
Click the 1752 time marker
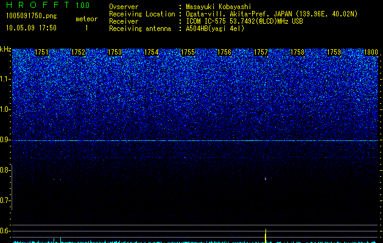click(x=78, y=52)
